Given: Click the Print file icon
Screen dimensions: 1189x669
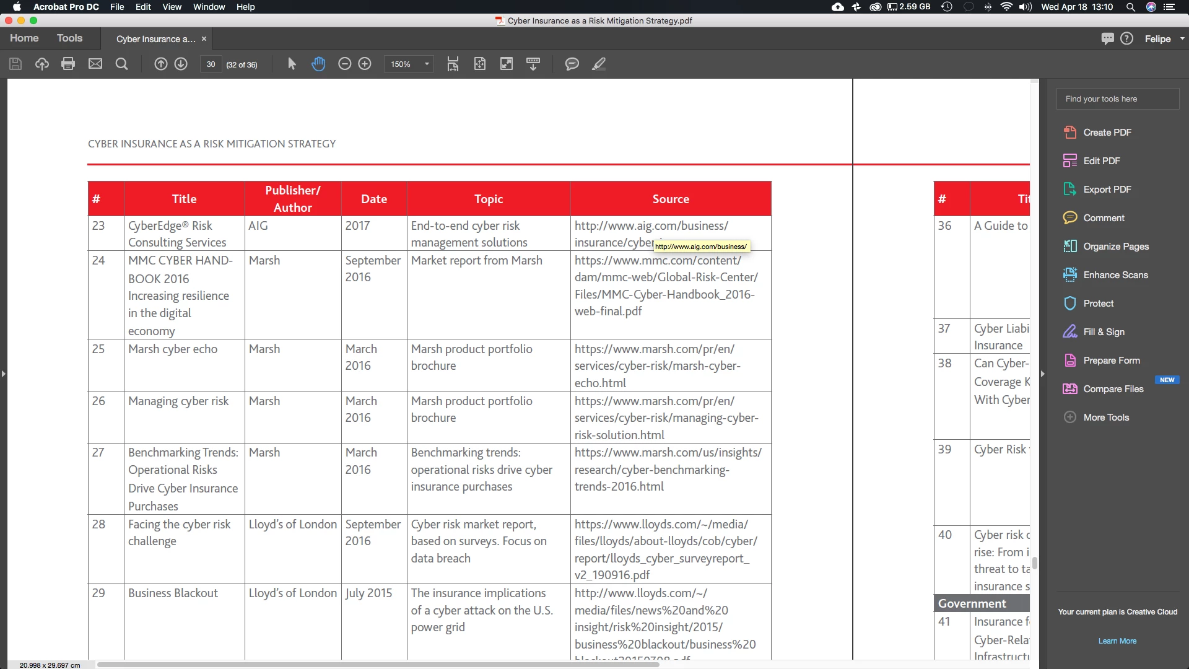Looking at the screenshot, I should (68, 64).
